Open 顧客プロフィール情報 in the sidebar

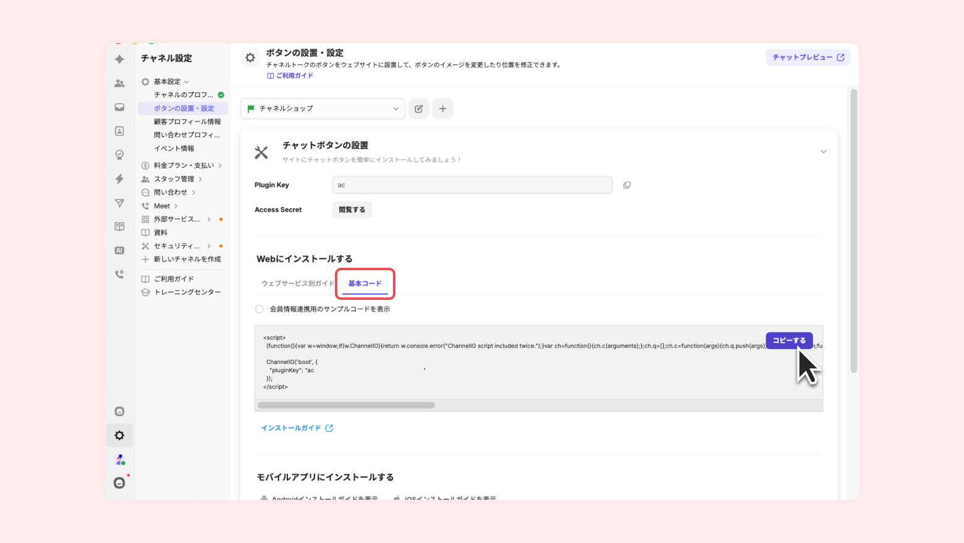tap(187, 122)
